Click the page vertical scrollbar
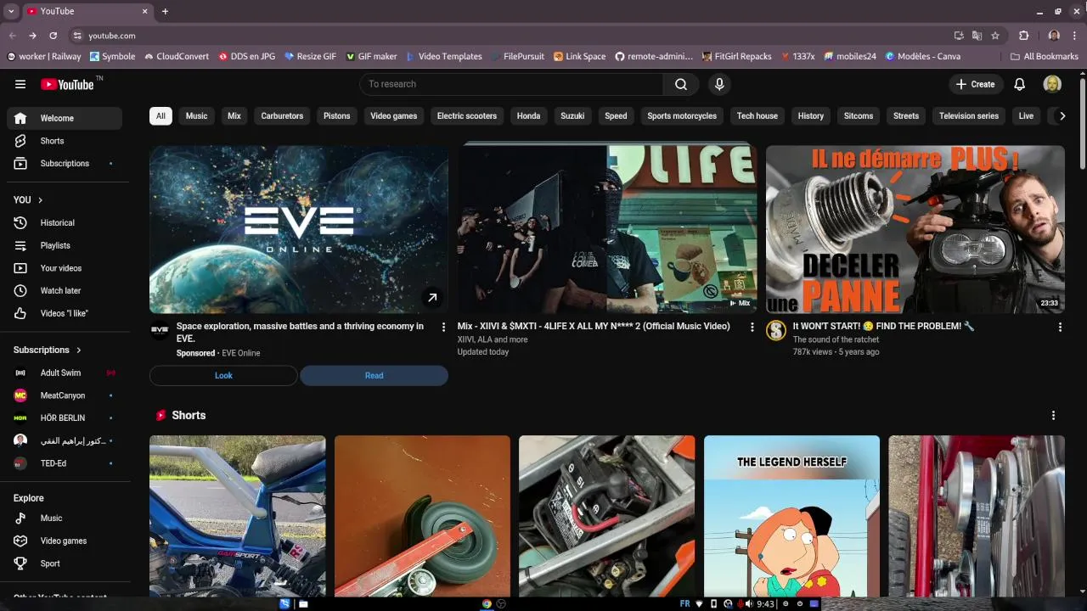Viewport: 1087px width, 611px height. pos(1083,123)
